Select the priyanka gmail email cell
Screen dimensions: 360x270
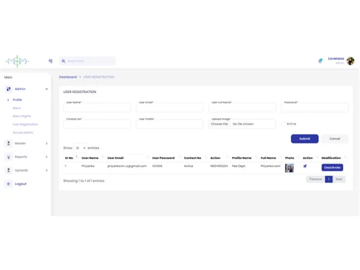coord(127,166)
